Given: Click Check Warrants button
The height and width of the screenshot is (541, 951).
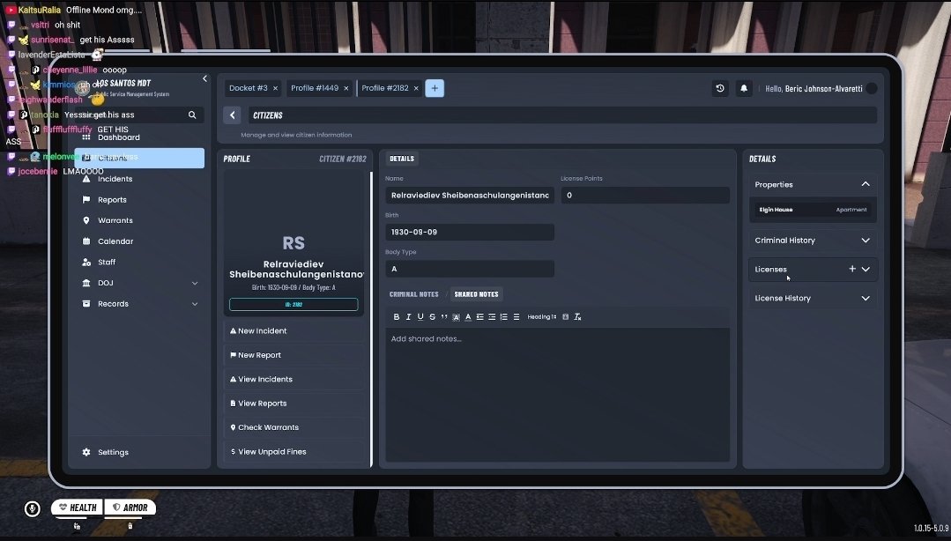Looking at the screenshot, I should tap(294, 427).
